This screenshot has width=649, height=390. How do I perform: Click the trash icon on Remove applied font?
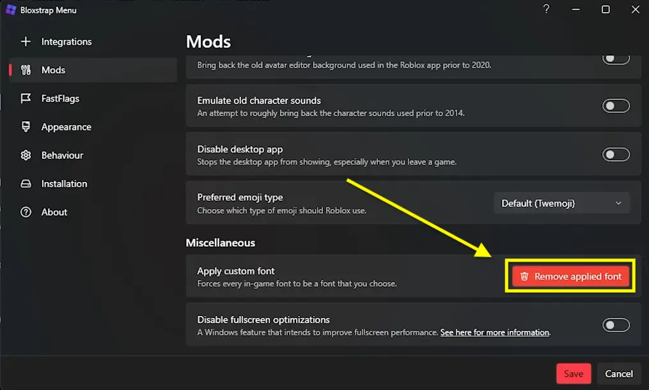(x=524, y=276)
